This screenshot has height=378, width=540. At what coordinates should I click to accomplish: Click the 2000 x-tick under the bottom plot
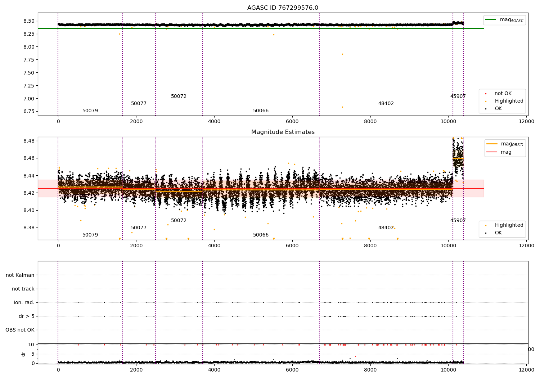pyautogui.click(x=136, y=369)
